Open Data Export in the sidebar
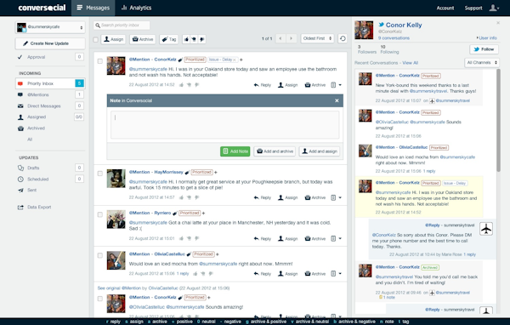The image size is (510, 325). pos(39,207)
